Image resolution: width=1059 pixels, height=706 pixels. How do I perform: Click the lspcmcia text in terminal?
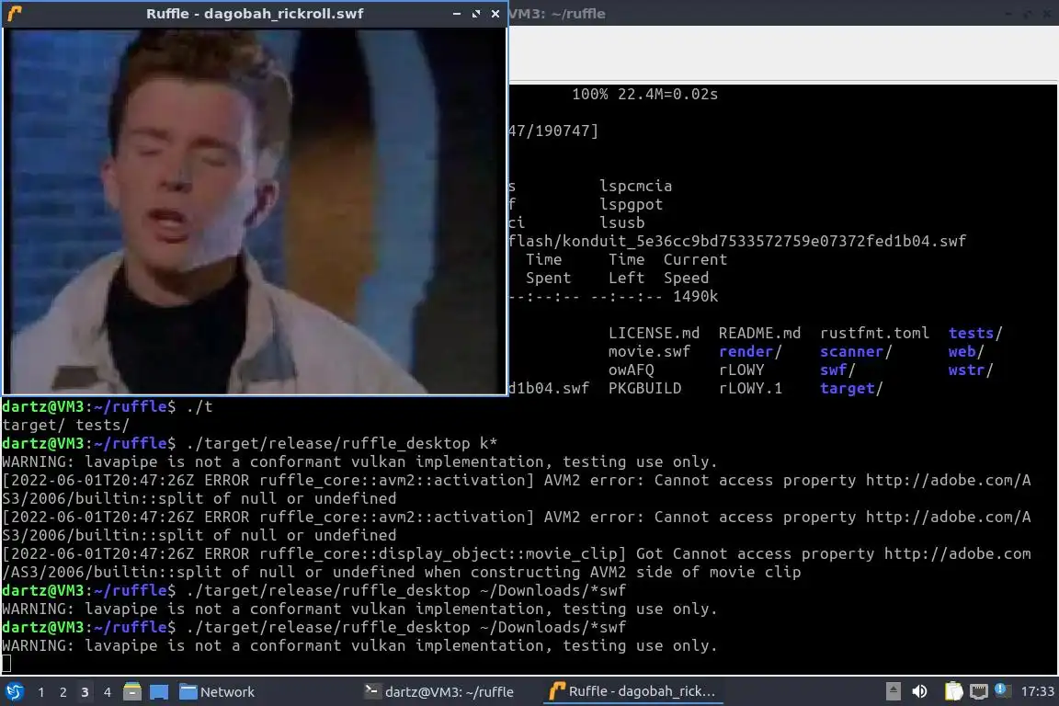635,186
